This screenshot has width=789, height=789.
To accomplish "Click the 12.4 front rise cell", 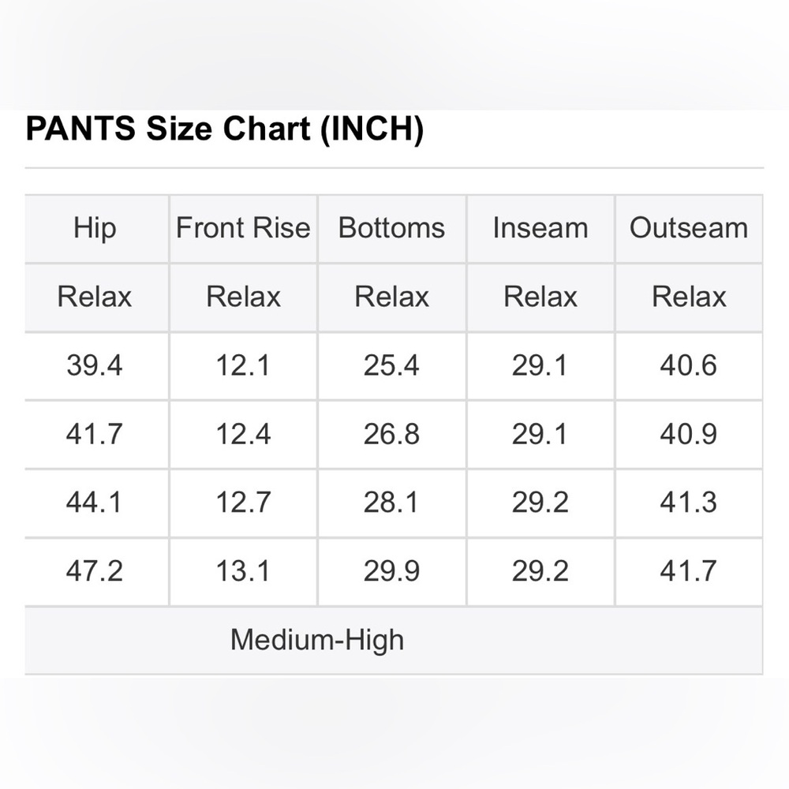I will (243, 434).
